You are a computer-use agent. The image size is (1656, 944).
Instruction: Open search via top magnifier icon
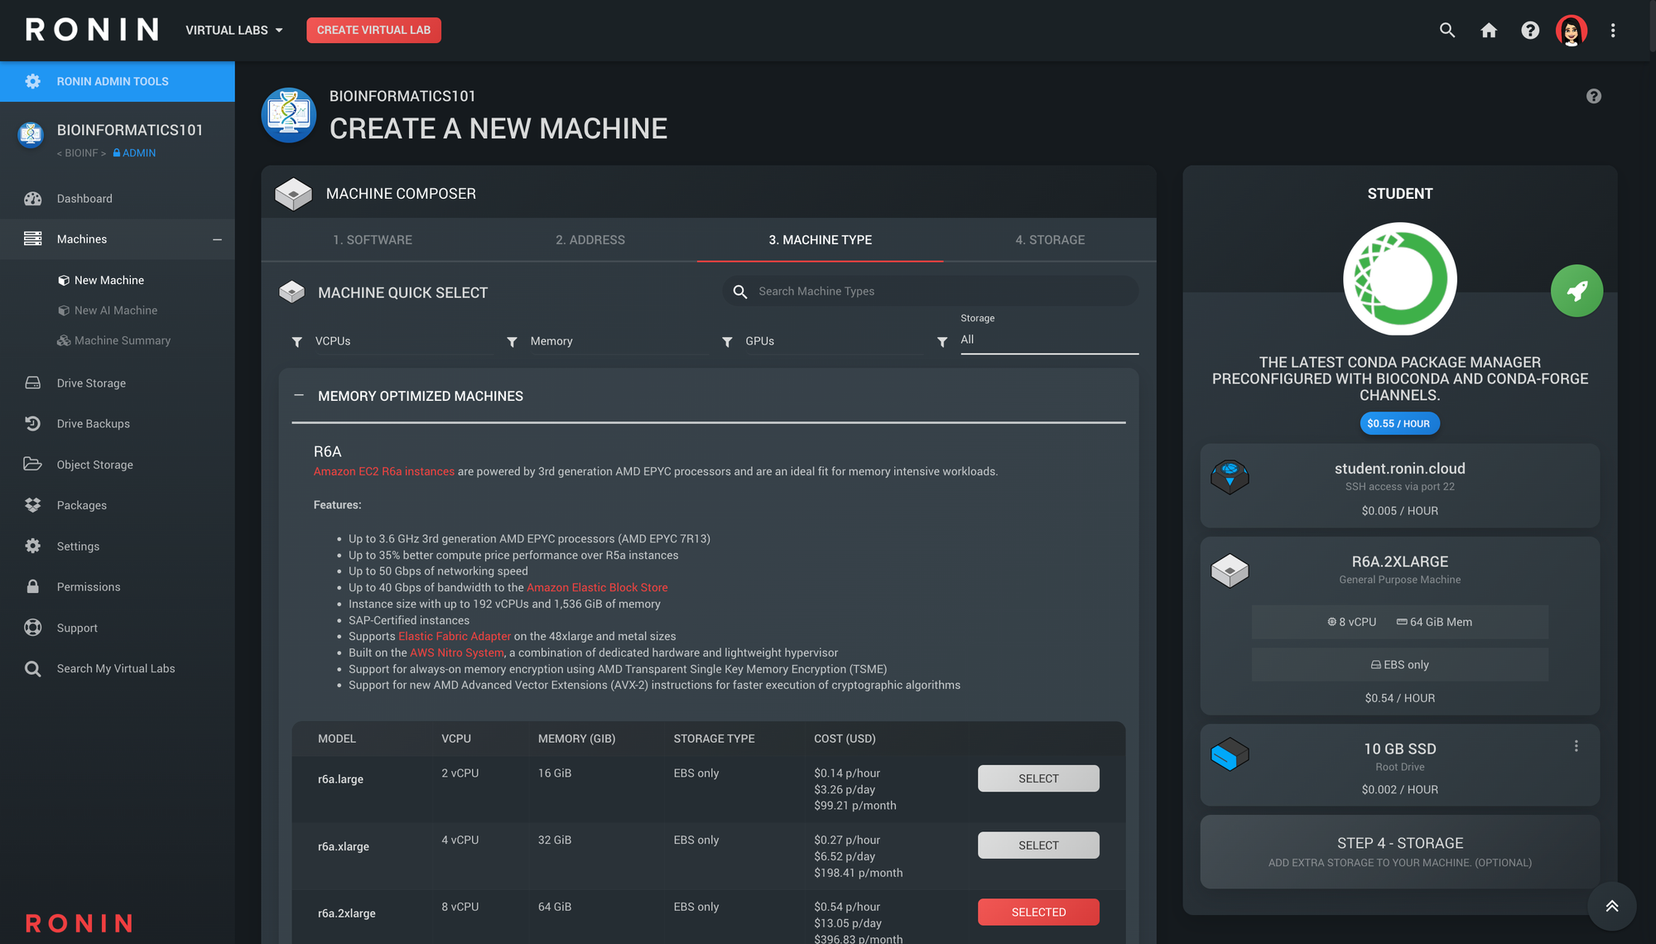(x=1447, y=31)
